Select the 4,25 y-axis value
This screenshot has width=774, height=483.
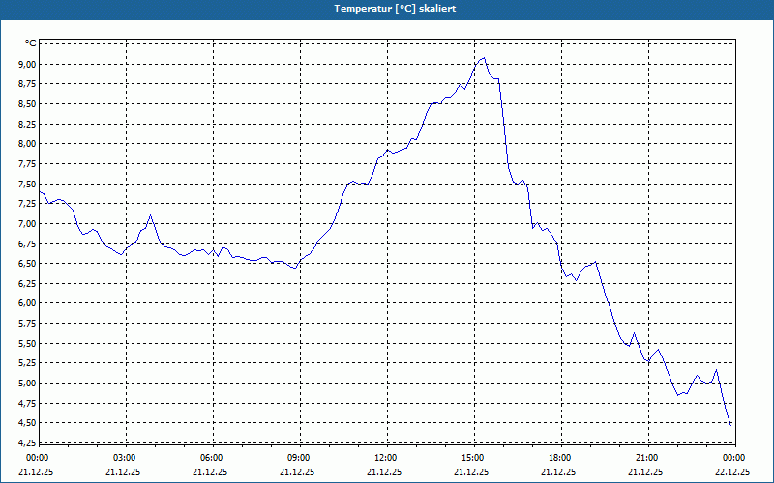tap(28, 442)
